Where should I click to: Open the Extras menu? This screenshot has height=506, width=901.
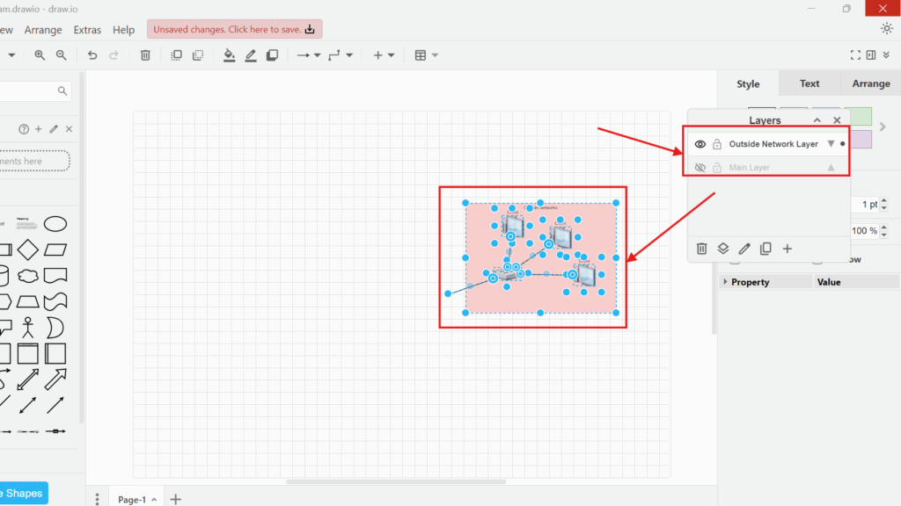coord(87,29)
